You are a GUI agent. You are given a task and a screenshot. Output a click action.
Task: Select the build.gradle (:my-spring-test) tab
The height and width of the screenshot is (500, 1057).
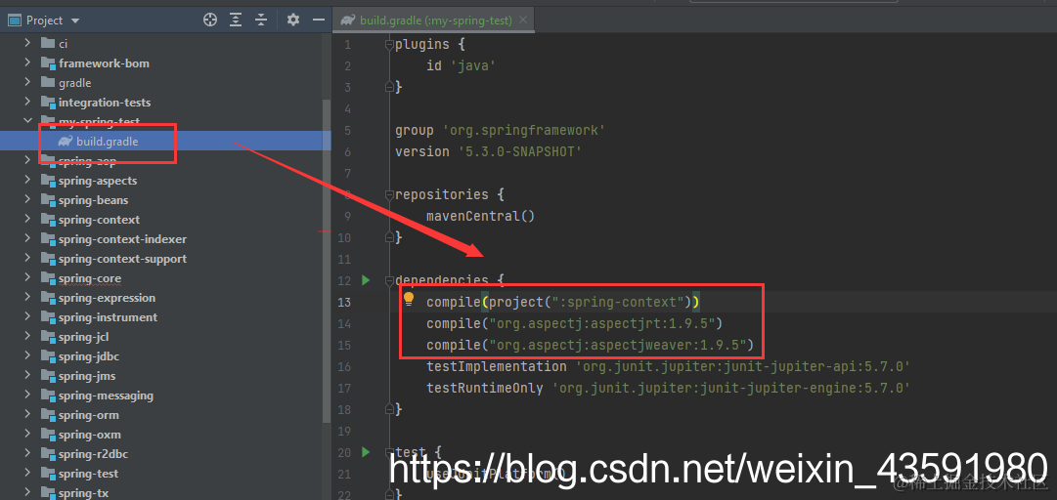(433, 21)
